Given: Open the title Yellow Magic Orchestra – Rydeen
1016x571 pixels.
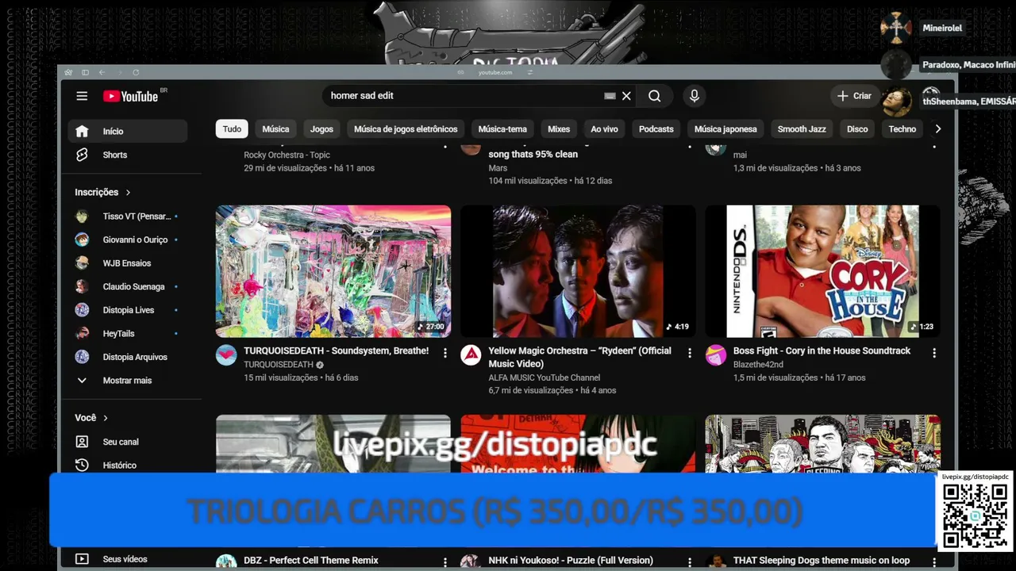Looking at the screenshot, I should click(580, 357).
